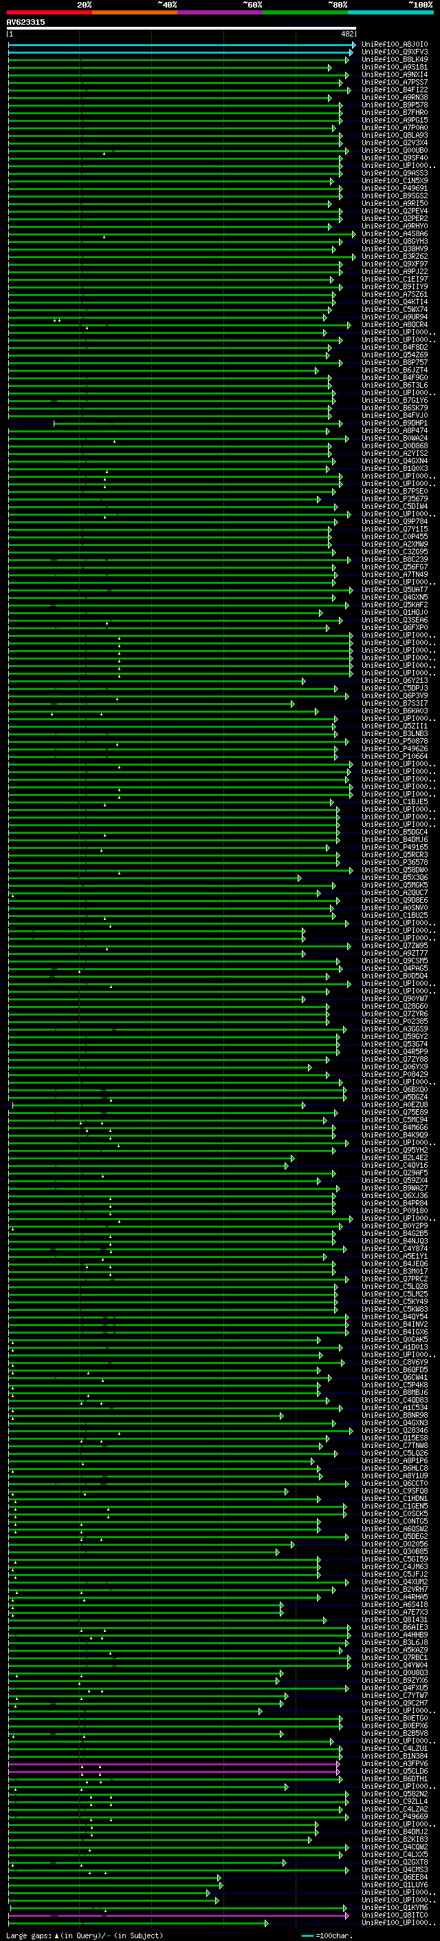Select the label UniRef100_Q3SEA6

point(395,620)
